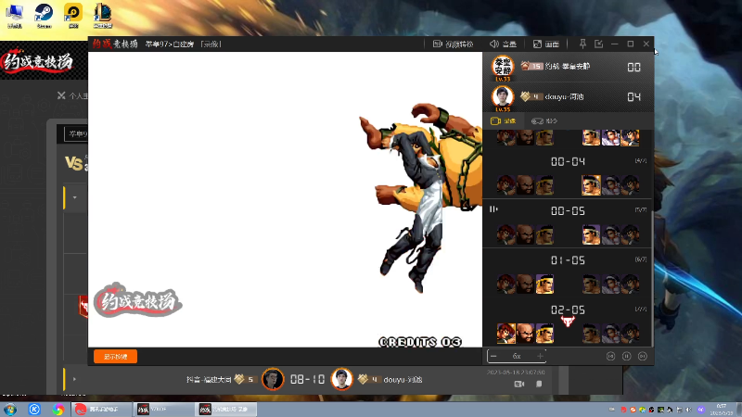Click douyu player avatar beside 08-10 score

coord(341,379)
